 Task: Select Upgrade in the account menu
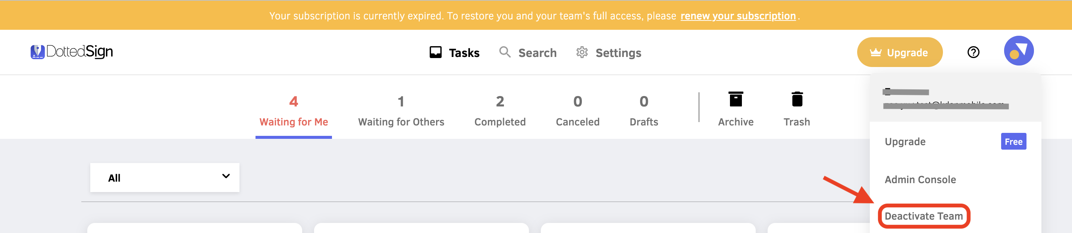pyautogui.click(x=905, y=142)
